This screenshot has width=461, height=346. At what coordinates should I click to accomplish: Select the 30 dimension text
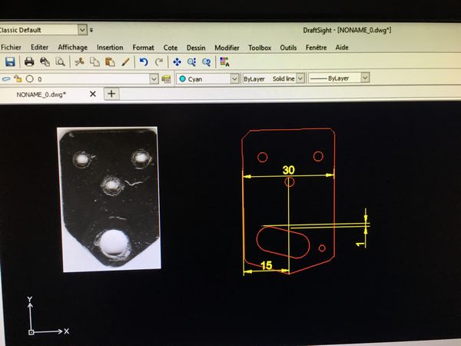tap(289, 170)
